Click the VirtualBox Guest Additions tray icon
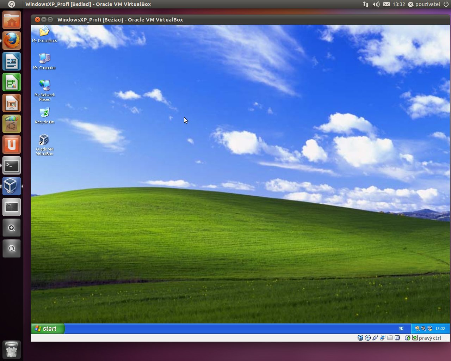Image resolution: width=451 pixels, height=361 pixels. click(430, 329)
